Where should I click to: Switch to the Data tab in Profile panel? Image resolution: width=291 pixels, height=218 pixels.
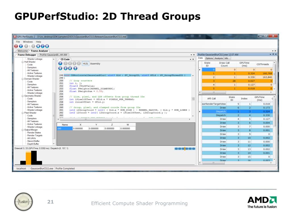(200, 58)
